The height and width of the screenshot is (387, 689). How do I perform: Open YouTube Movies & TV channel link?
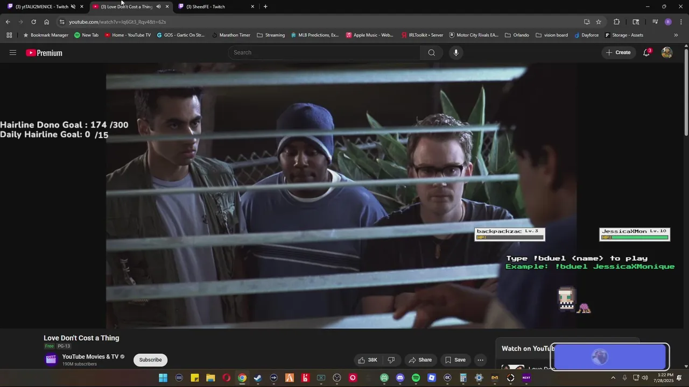[x=90, y=357]
